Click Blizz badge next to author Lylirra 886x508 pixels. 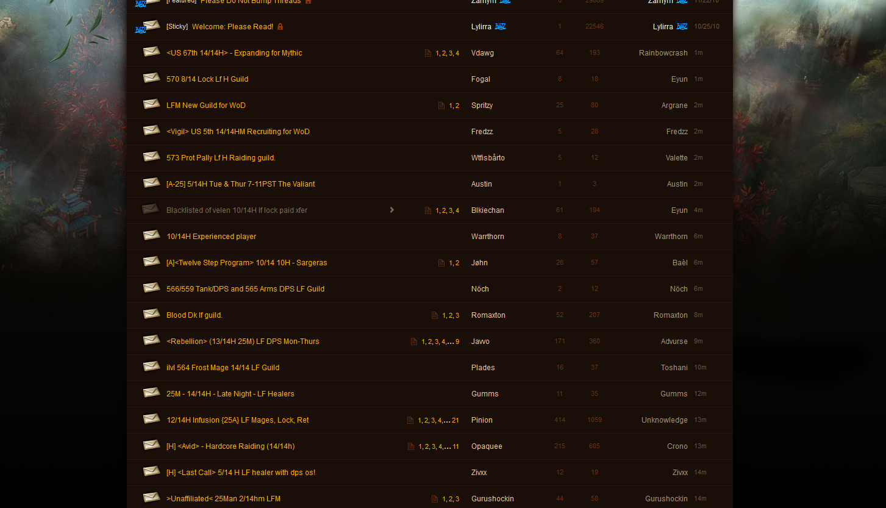pos(500,27)
